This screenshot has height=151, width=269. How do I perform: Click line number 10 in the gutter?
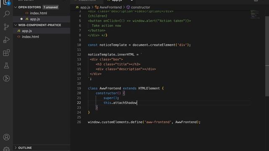coord(79,45)
